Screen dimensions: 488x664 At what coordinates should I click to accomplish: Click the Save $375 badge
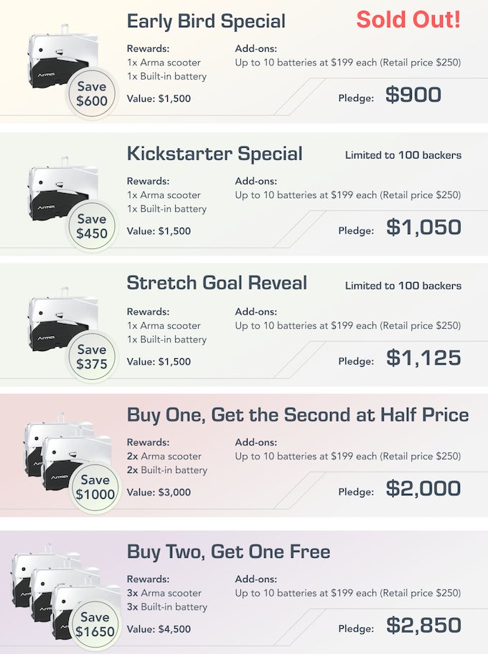pos(92,357)
